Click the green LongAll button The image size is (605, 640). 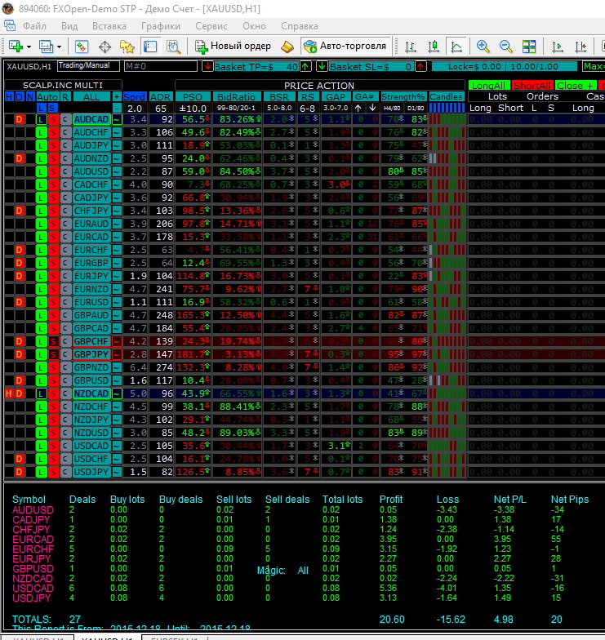488,85
